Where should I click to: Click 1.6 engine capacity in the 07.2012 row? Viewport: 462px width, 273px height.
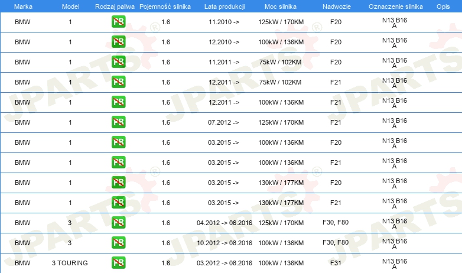pos(166,122)
